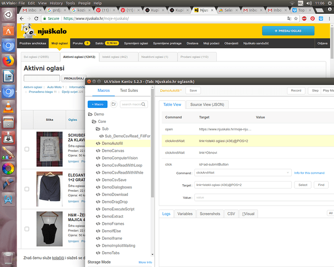
Task: Open the Tools menu
Action: tap(71, 3)
